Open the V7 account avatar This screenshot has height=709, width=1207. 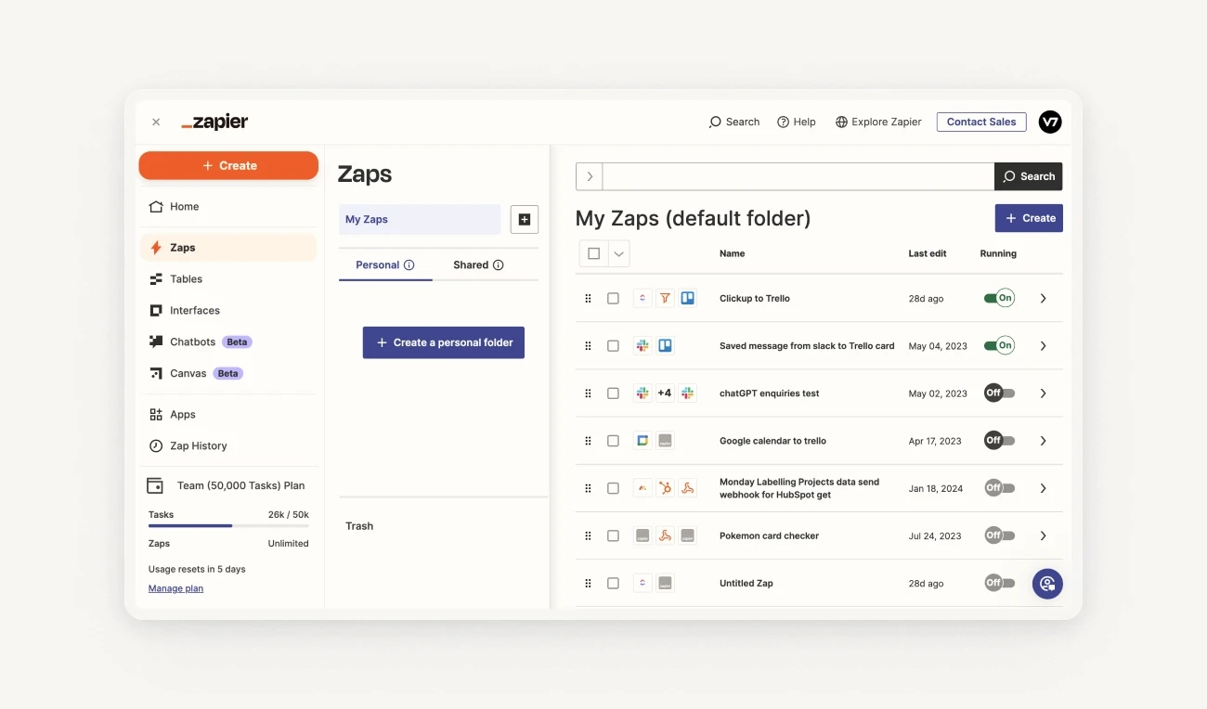coord(1050,122)
